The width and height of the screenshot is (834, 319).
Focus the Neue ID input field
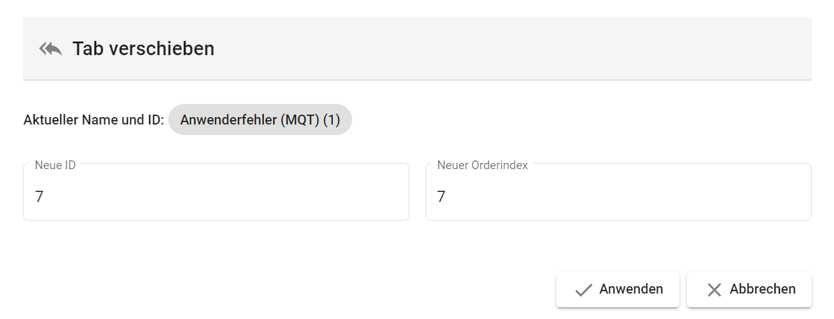(215, 196)
